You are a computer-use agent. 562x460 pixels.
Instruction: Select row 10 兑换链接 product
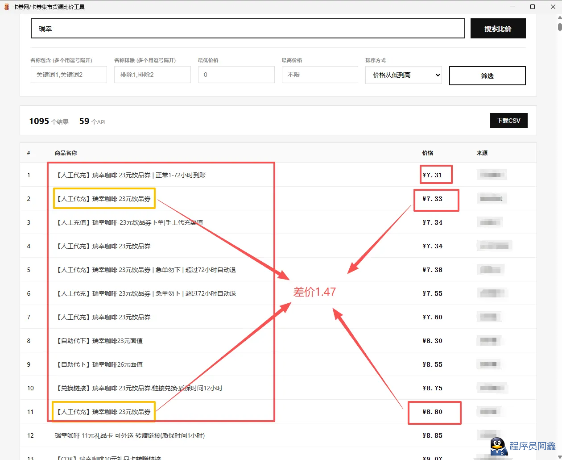139,388
